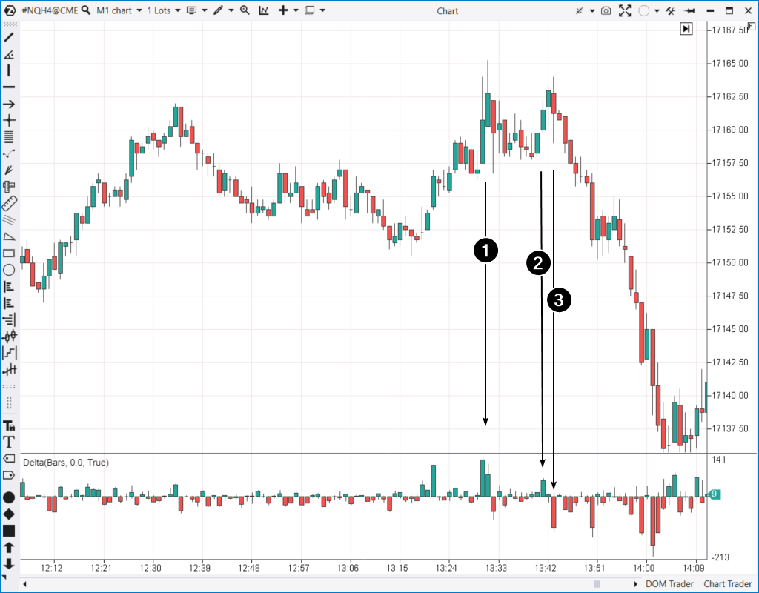Select the ellipse drawing tool
The image size is (759, 593).
tap(9, 270)
